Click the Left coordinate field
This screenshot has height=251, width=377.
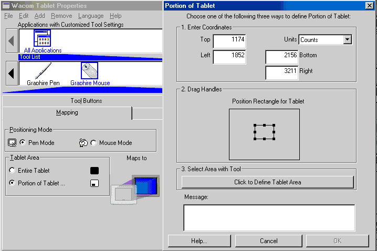coord(229,57)
